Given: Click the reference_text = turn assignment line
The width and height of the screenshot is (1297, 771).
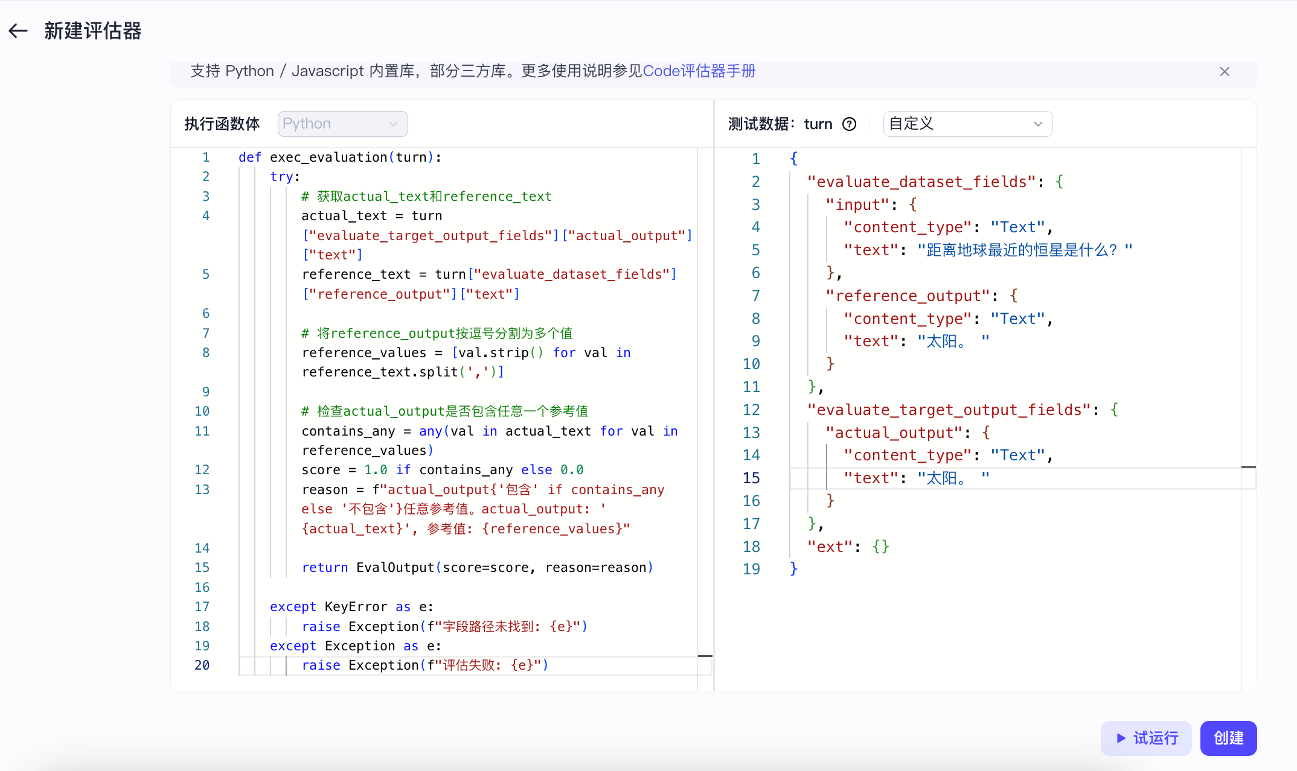Looking at the screenshot, I should coord(489,274).
